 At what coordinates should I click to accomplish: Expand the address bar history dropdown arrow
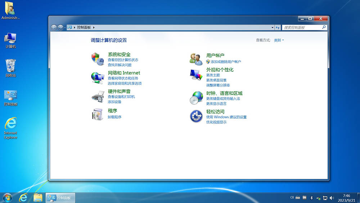272,27
